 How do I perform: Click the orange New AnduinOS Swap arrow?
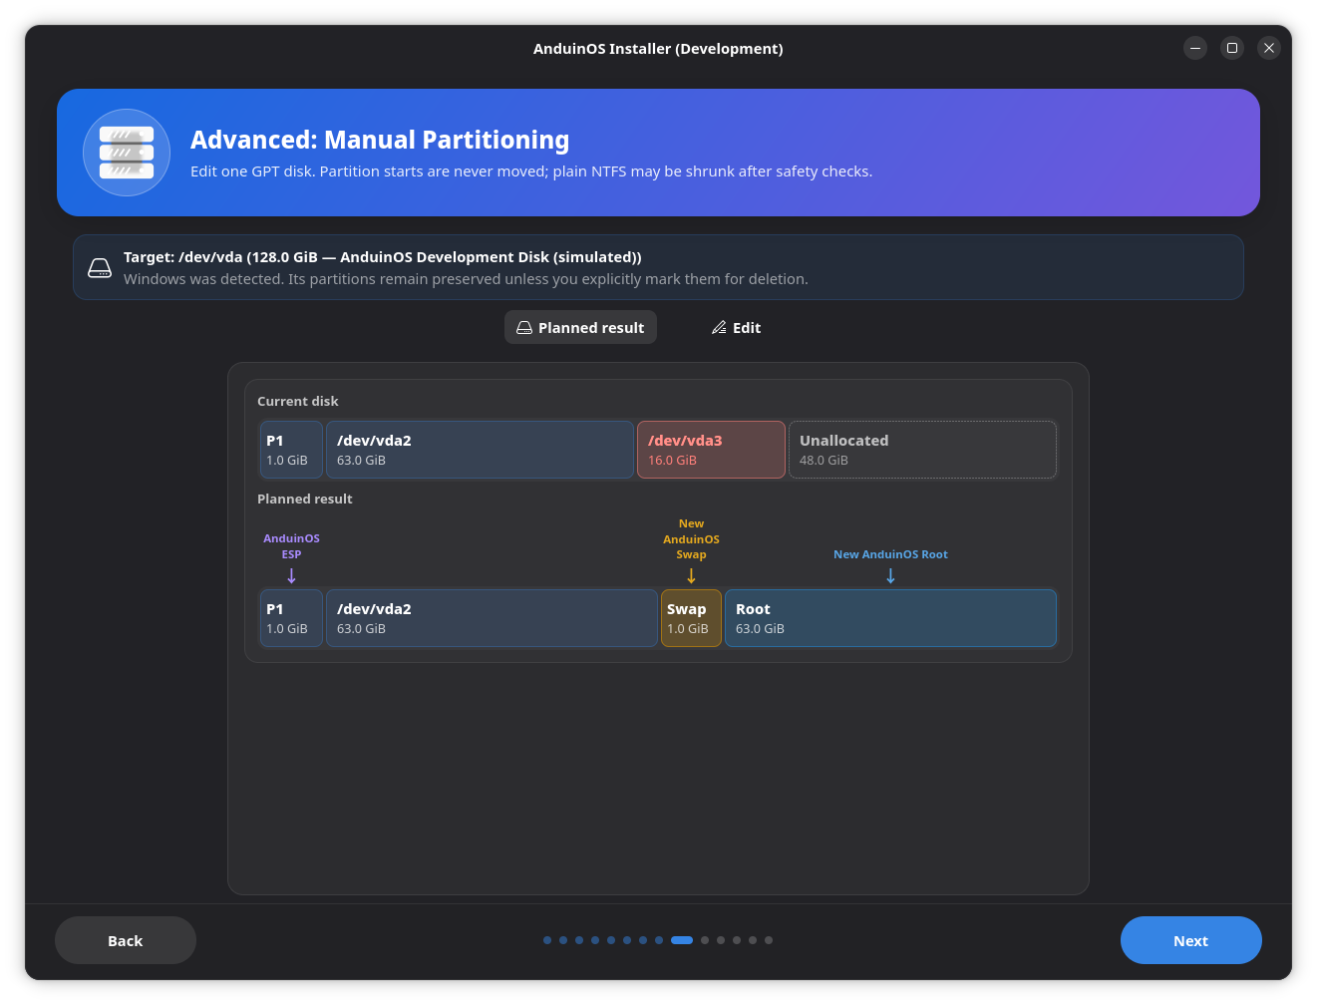coord(691,576)
